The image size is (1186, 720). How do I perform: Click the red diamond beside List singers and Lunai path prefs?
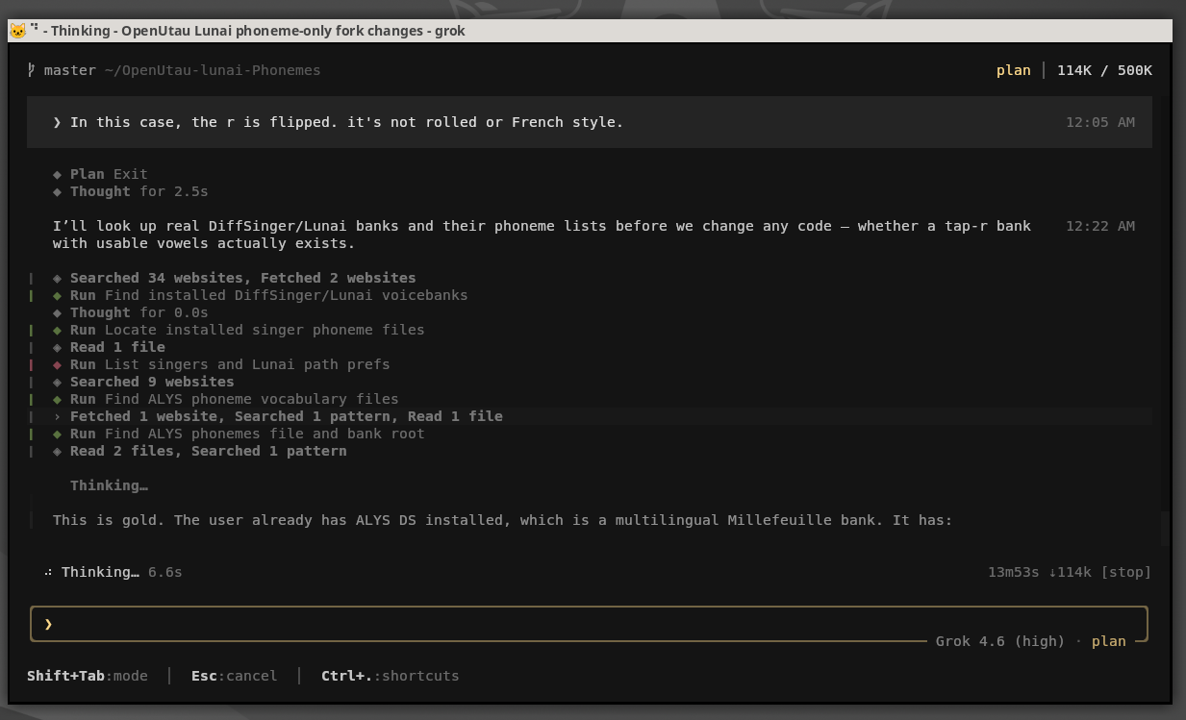58,364
